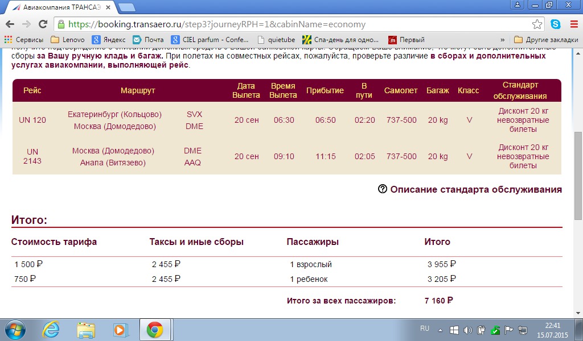The width and height of the screenshot is (583, 341).
Task: Open the Спа-день bookmark
Action: pos(340,40)
